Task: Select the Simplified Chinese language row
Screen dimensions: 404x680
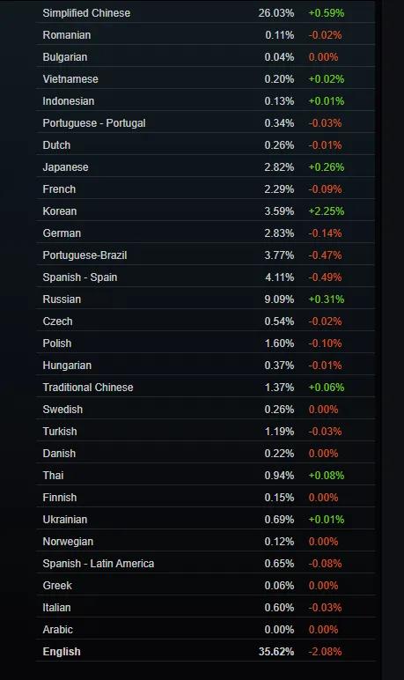Action: (x=205, y=12)
